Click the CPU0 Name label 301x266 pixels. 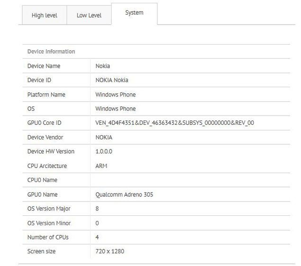click(x=42, y=180)
